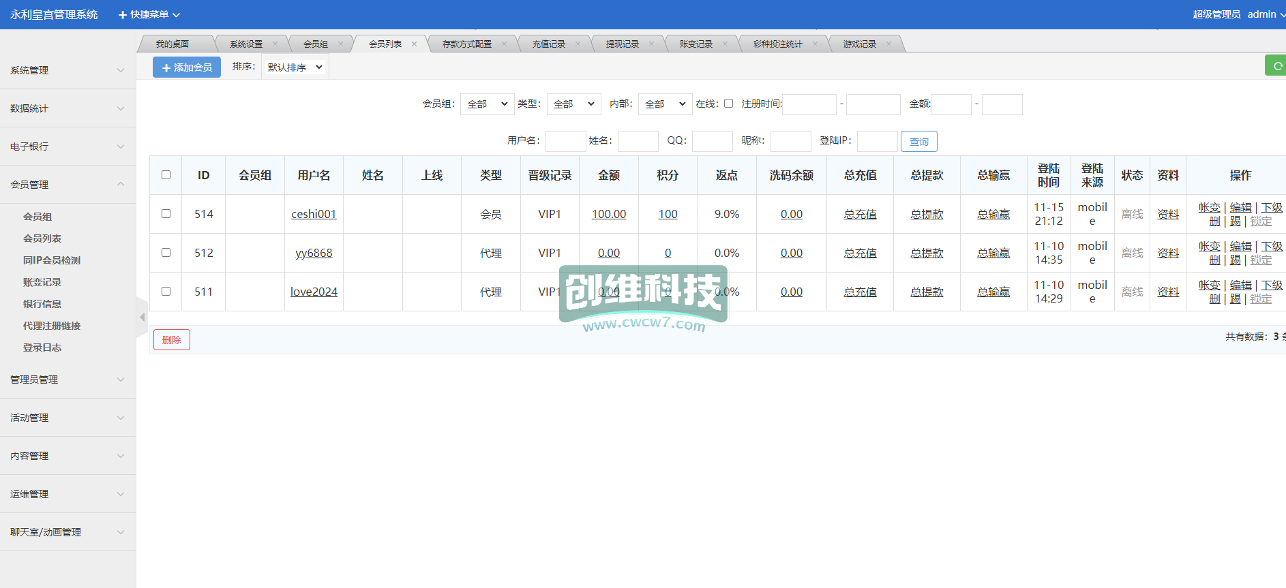The image size is (1286, 588).
Task: Open username link yy6868
Action: point(314,253)
